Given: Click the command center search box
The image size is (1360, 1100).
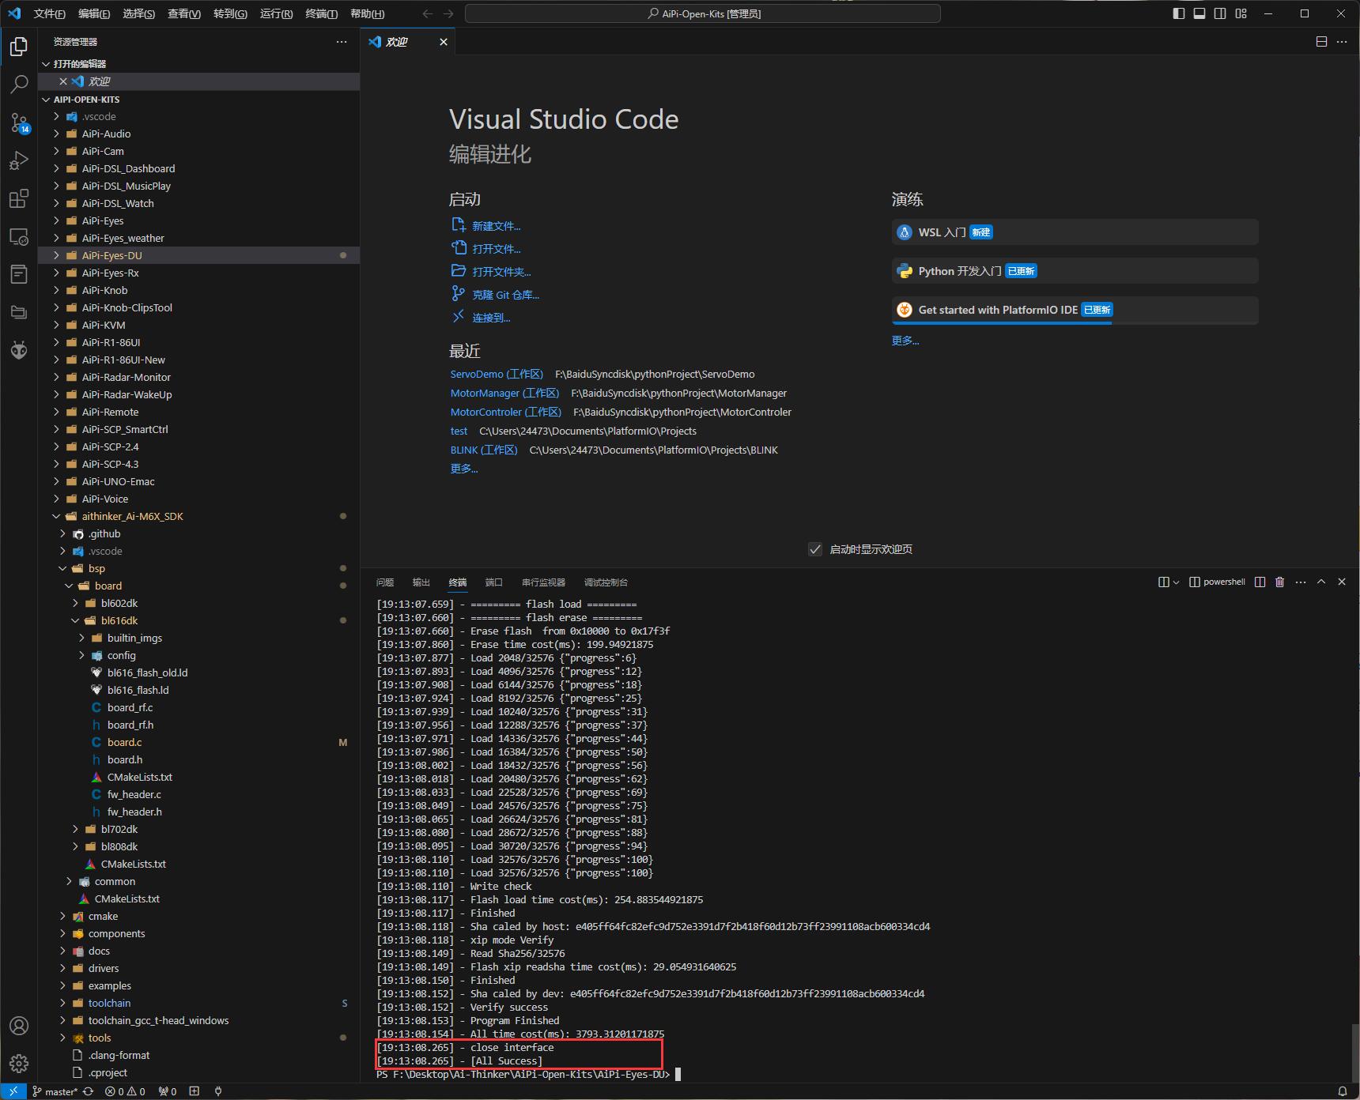Looking at the screenshot, I should [x=703, y=13].
